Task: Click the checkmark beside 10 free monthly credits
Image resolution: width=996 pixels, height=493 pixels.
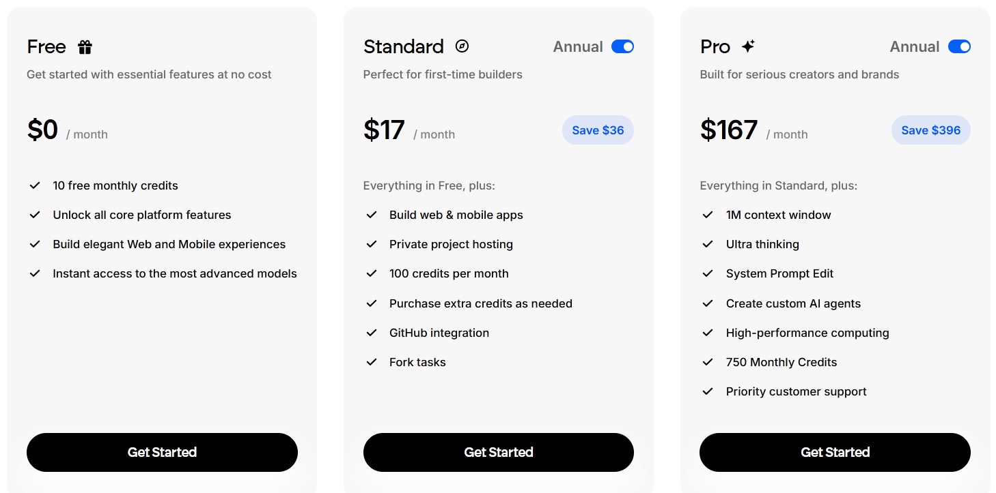Action: tap(35, 185)
